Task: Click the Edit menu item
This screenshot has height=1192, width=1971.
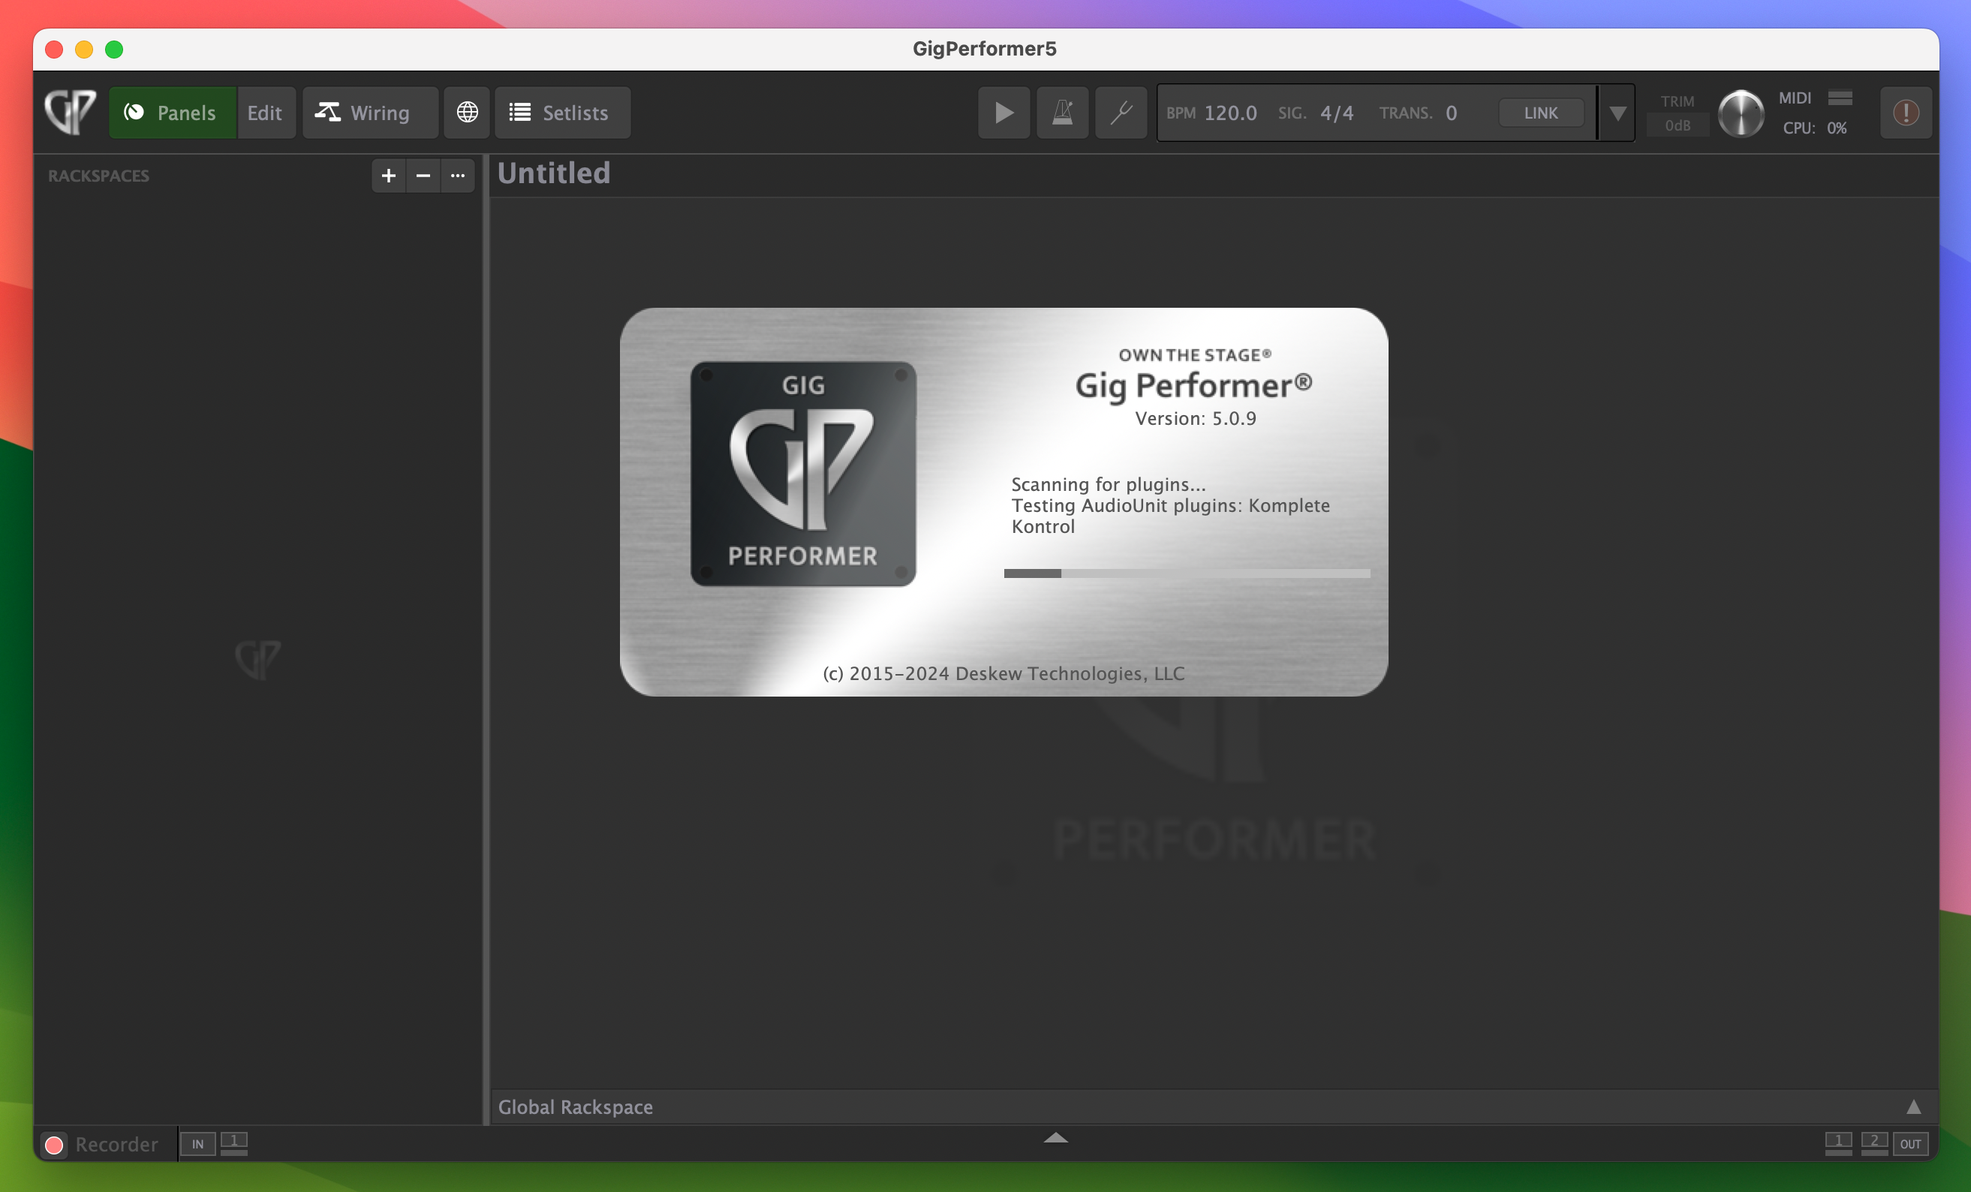Action: coord(265,113)
